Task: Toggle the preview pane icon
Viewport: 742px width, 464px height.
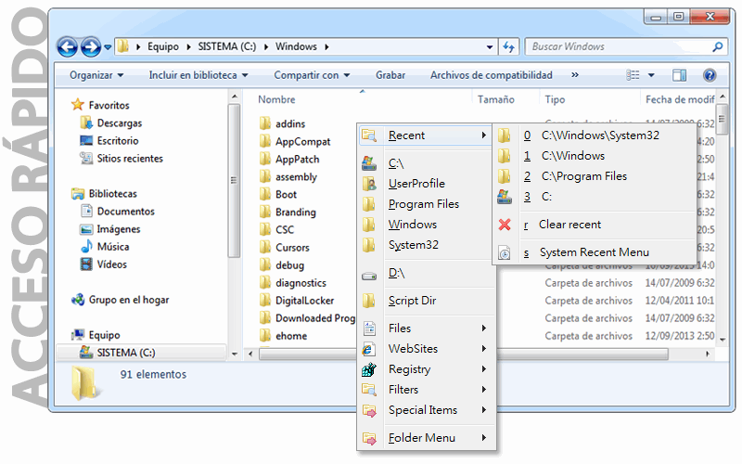Action: coord(680,75)
